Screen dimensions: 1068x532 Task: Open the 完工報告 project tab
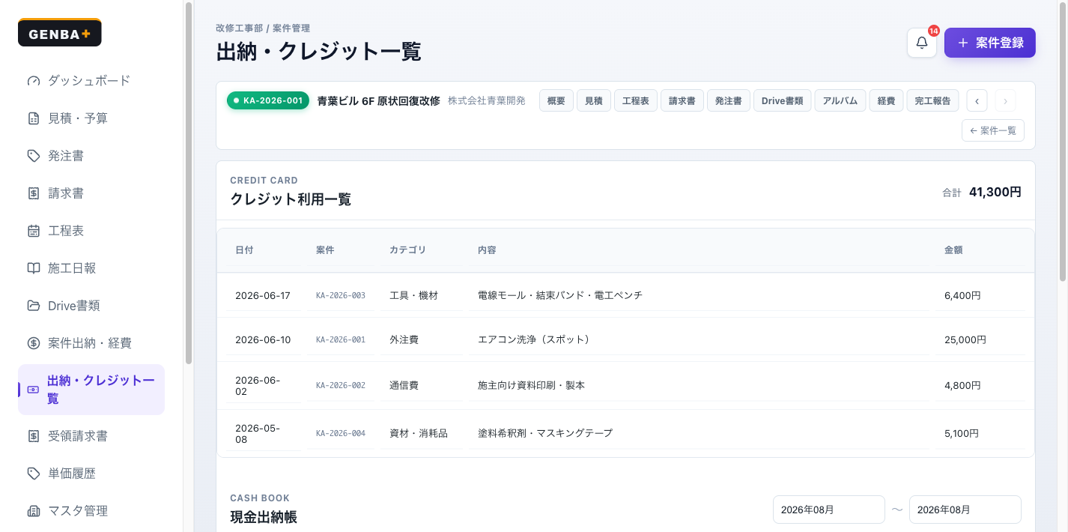point(932,100)
